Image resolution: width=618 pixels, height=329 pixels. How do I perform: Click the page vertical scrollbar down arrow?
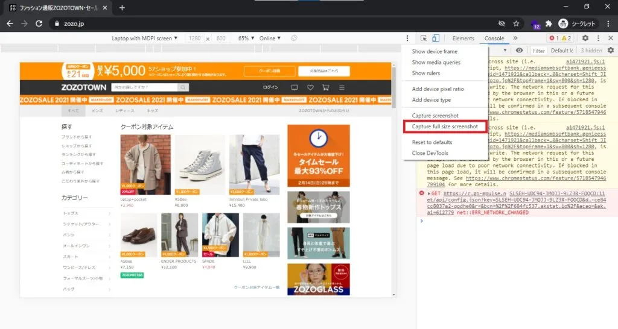(393, 295)
